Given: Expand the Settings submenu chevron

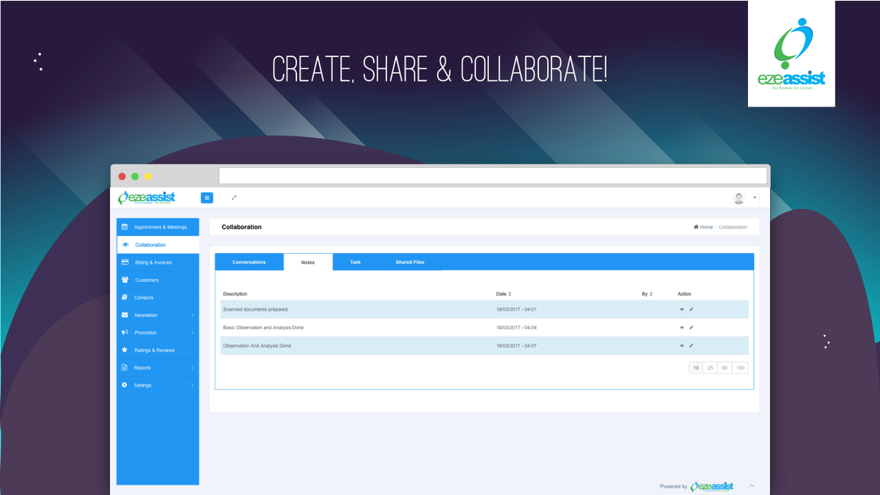Looking at the screenshot, I should coord(192,386).
